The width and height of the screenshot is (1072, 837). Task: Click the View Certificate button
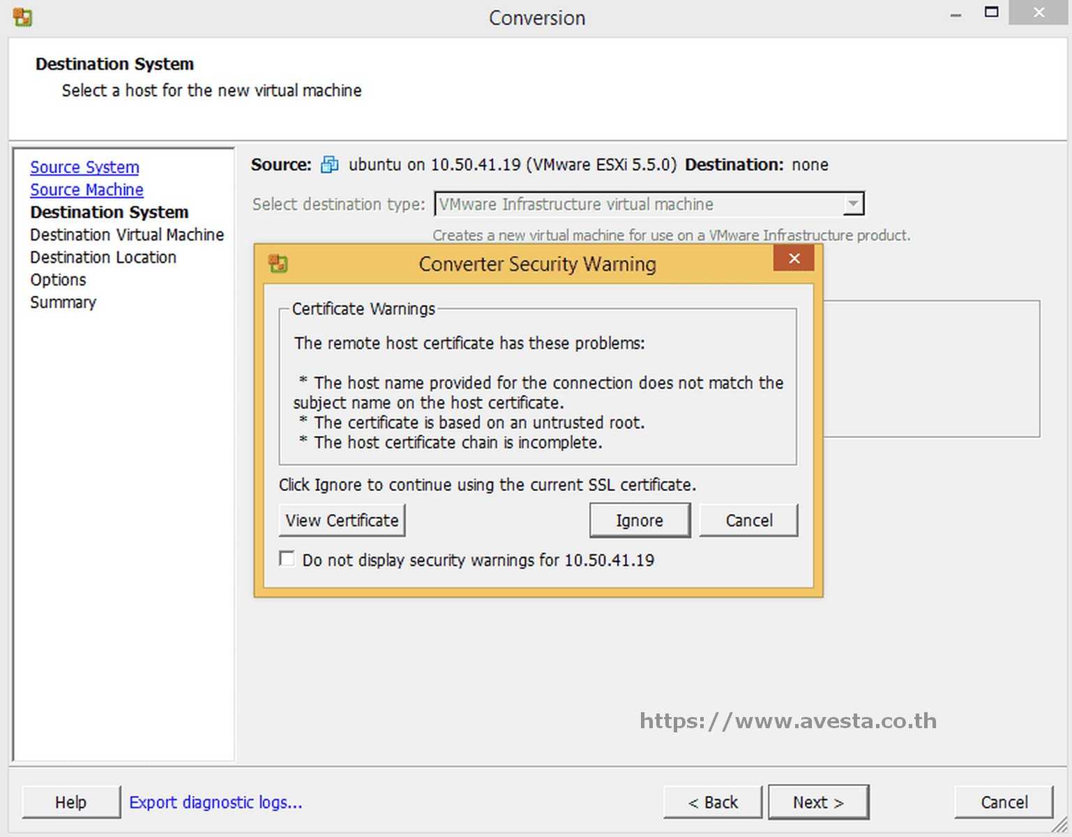pyautogui.click(x=342, y=520)
